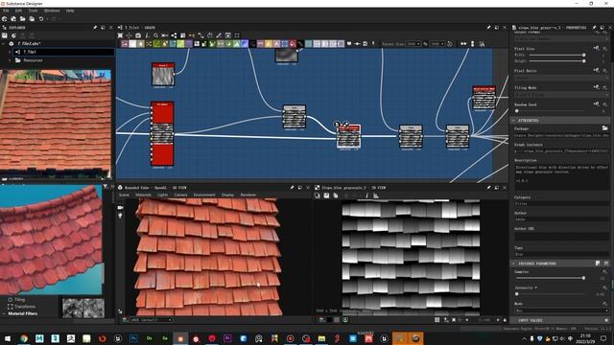Click the Intensity slider
The width and height of the screenshot is (614, 345).
(550, 294)
